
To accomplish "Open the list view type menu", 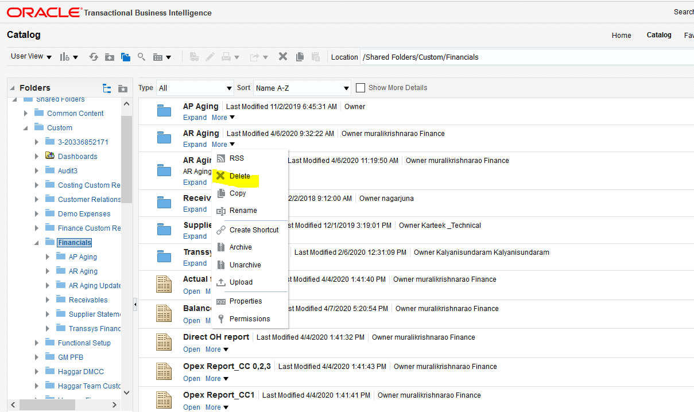I will tap(162, 57).
